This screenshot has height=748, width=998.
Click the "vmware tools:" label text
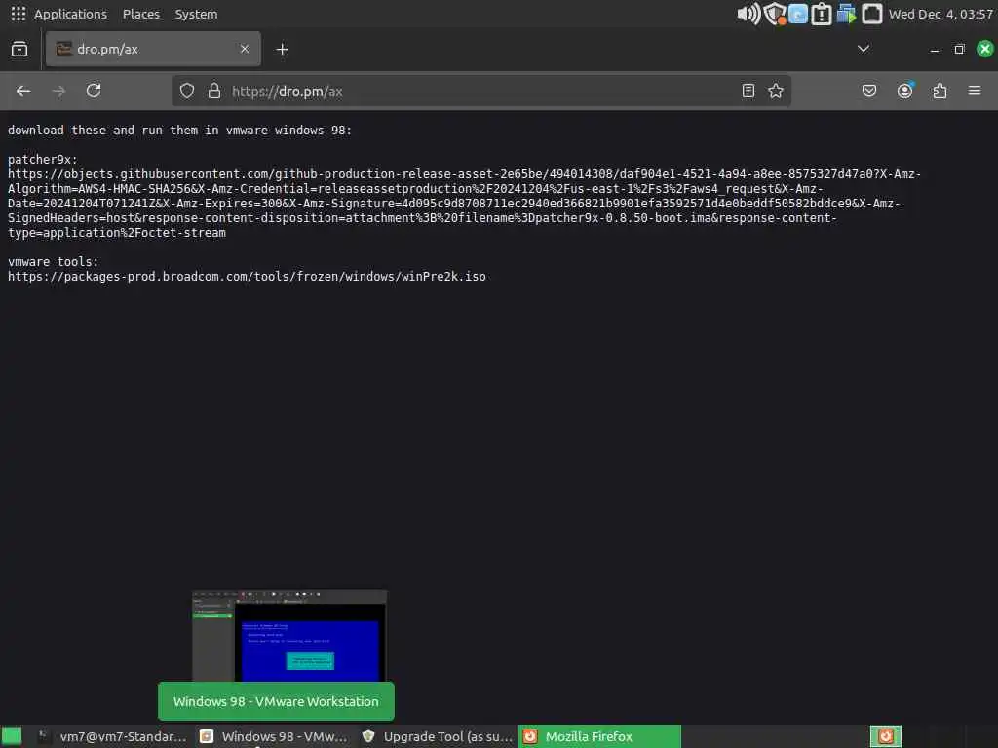coord(53,261)
